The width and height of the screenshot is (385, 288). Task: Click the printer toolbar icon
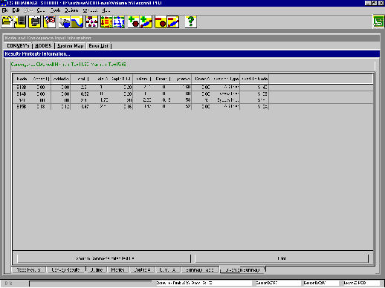pyautogui.click(x=35, y=22)
